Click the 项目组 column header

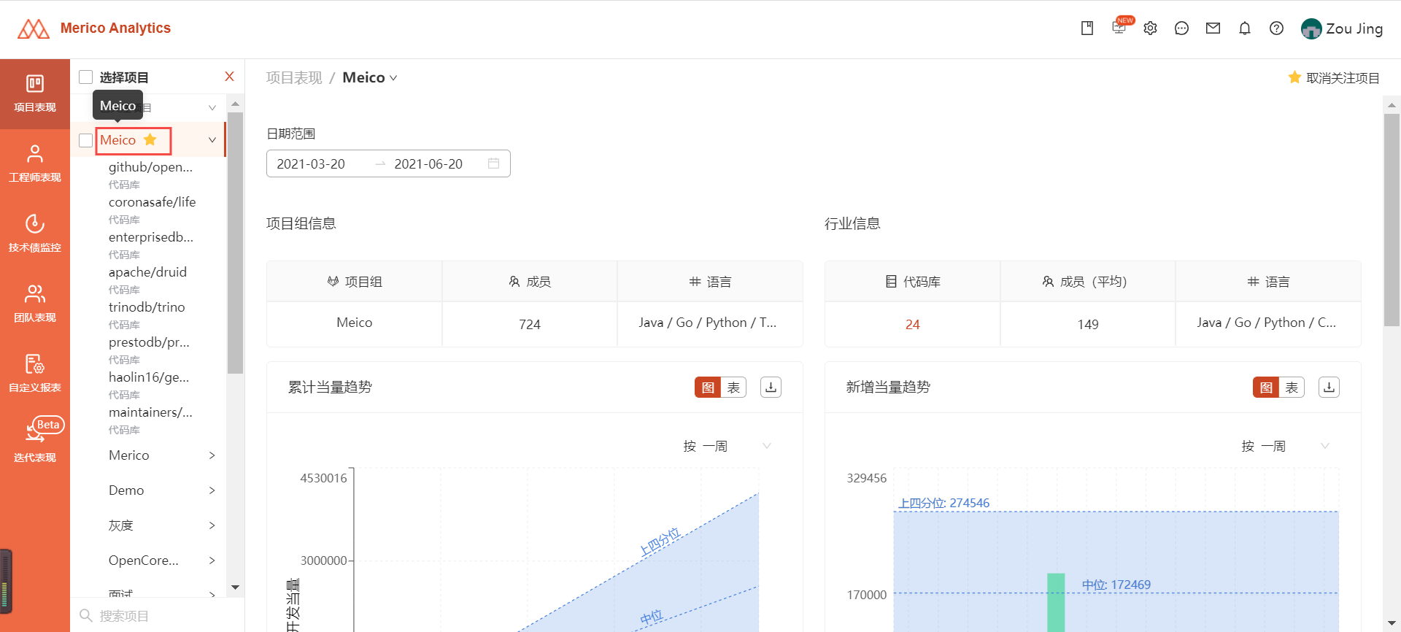pos(354,282)
